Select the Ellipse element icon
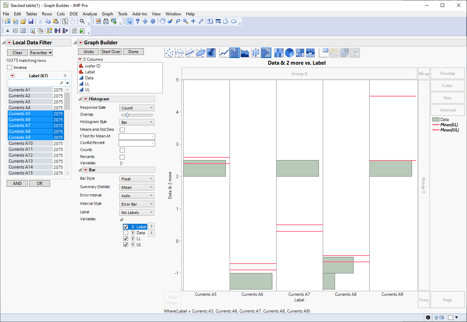 201,53
